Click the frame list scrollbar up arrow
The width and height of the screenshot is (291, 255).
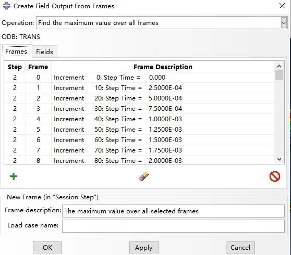pyautogui.click(x=279, y=66)
